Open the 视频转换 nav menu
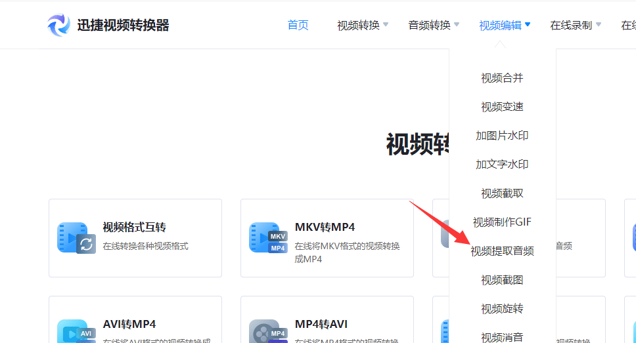 pos(359,25)
